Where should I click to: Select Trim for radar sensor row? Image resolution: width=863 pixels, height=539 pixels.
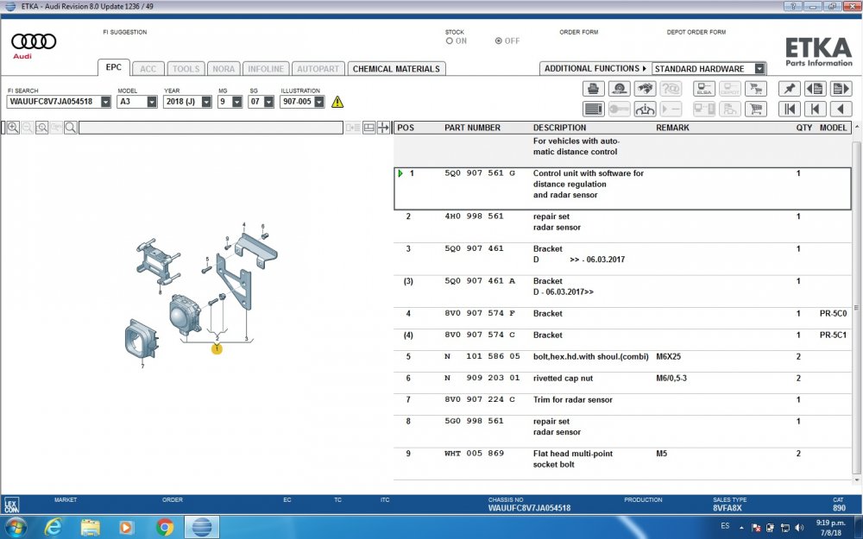622,404
